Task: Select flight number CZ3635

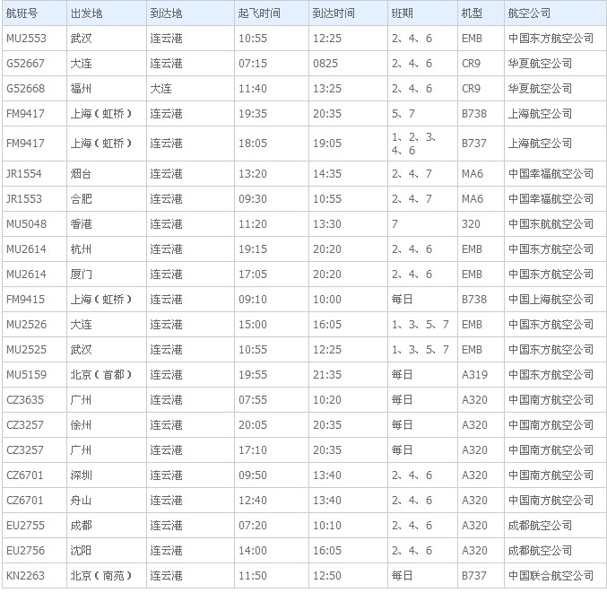Action: (x=25, y=400)
